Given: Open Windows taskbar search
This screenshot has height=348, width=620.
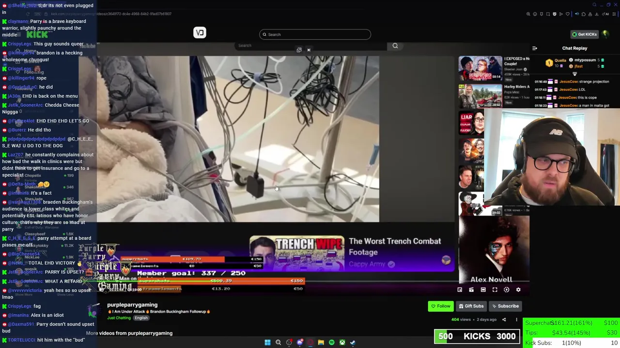Looking at the screenshot, I should pos(278,342).
